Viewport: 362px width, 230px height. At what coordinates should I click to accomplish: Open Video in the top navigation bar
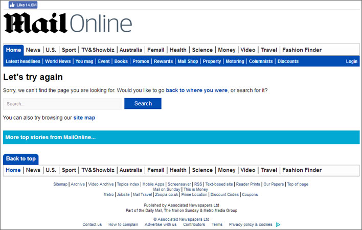[x=248, y=50]
